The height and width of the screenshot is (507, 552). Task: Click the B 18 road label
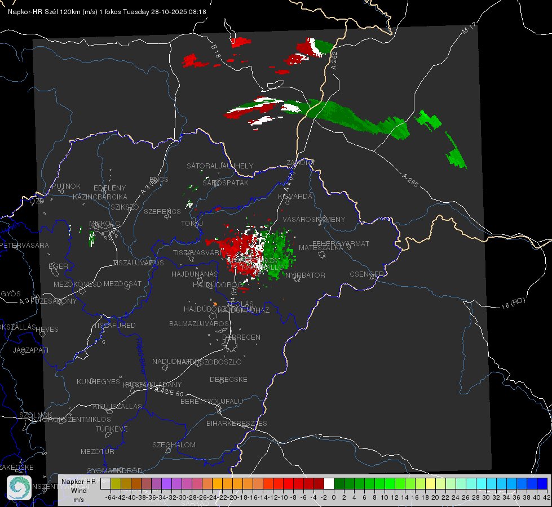click(216, 51)
